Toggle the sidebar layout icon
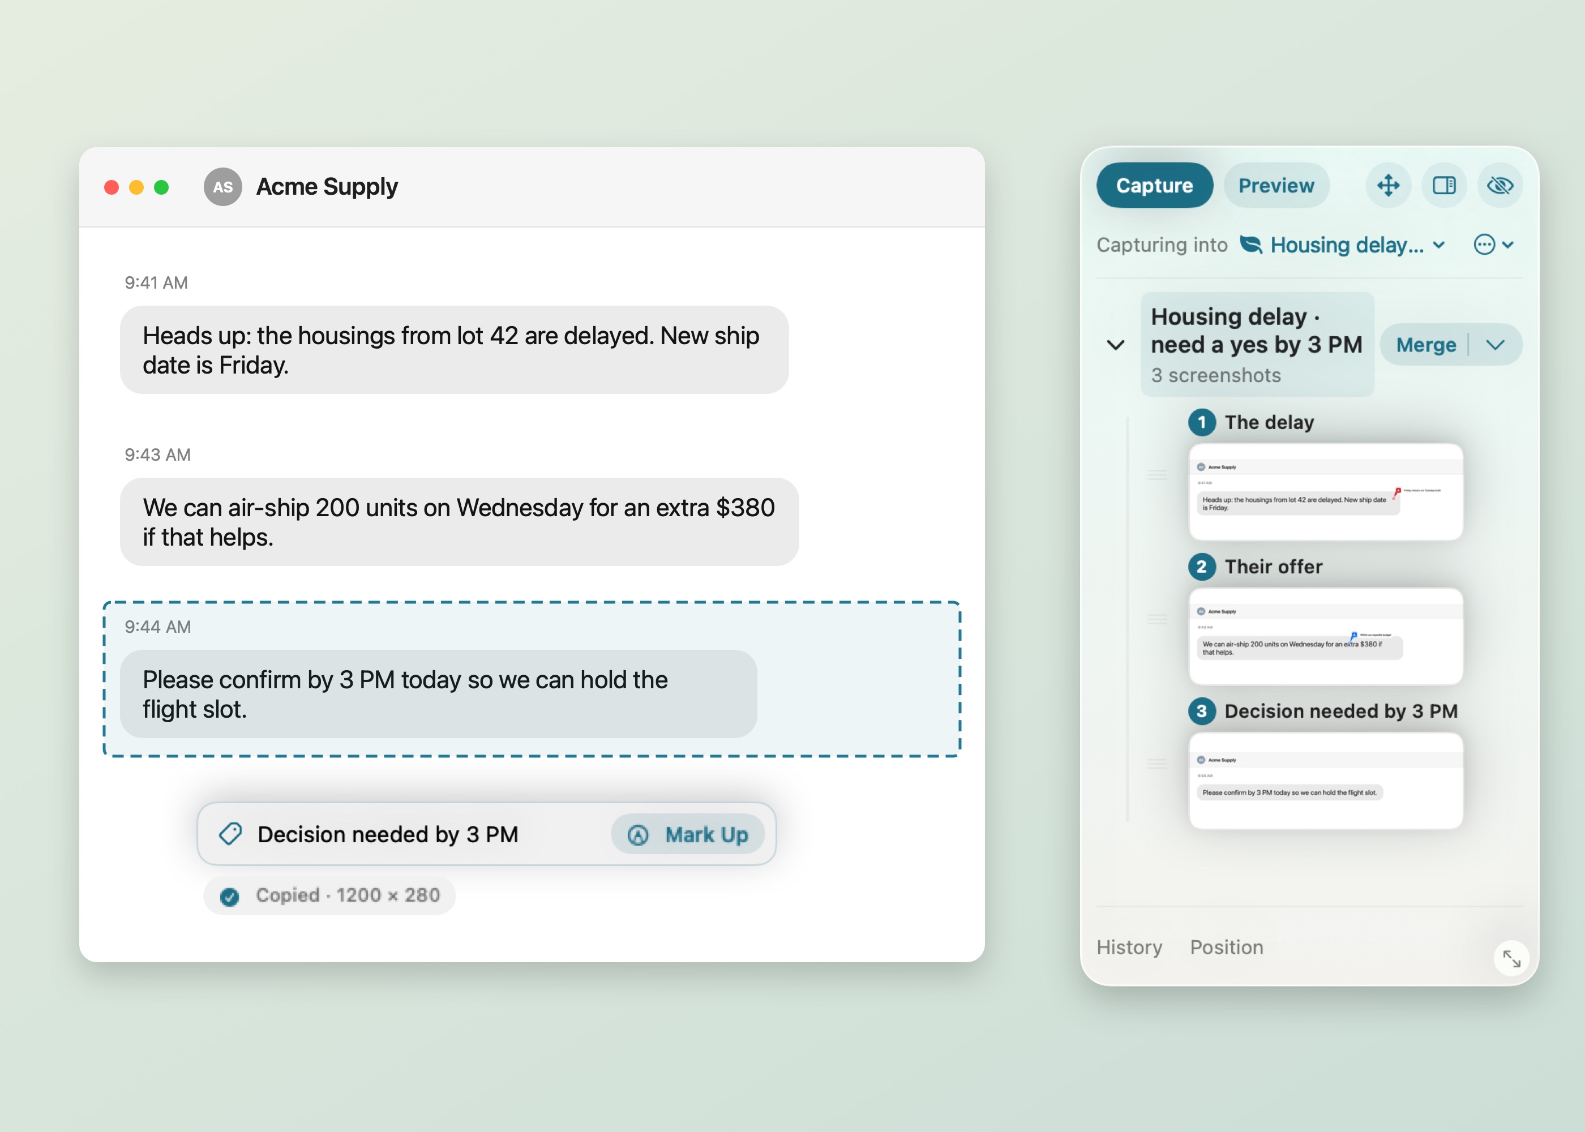1585x1132 pixels. pos(1443,186)
